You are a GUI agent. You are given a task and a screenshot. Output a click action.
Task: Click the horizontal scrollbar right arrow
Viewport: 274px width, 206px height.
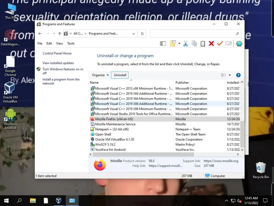tap(238, 154)
